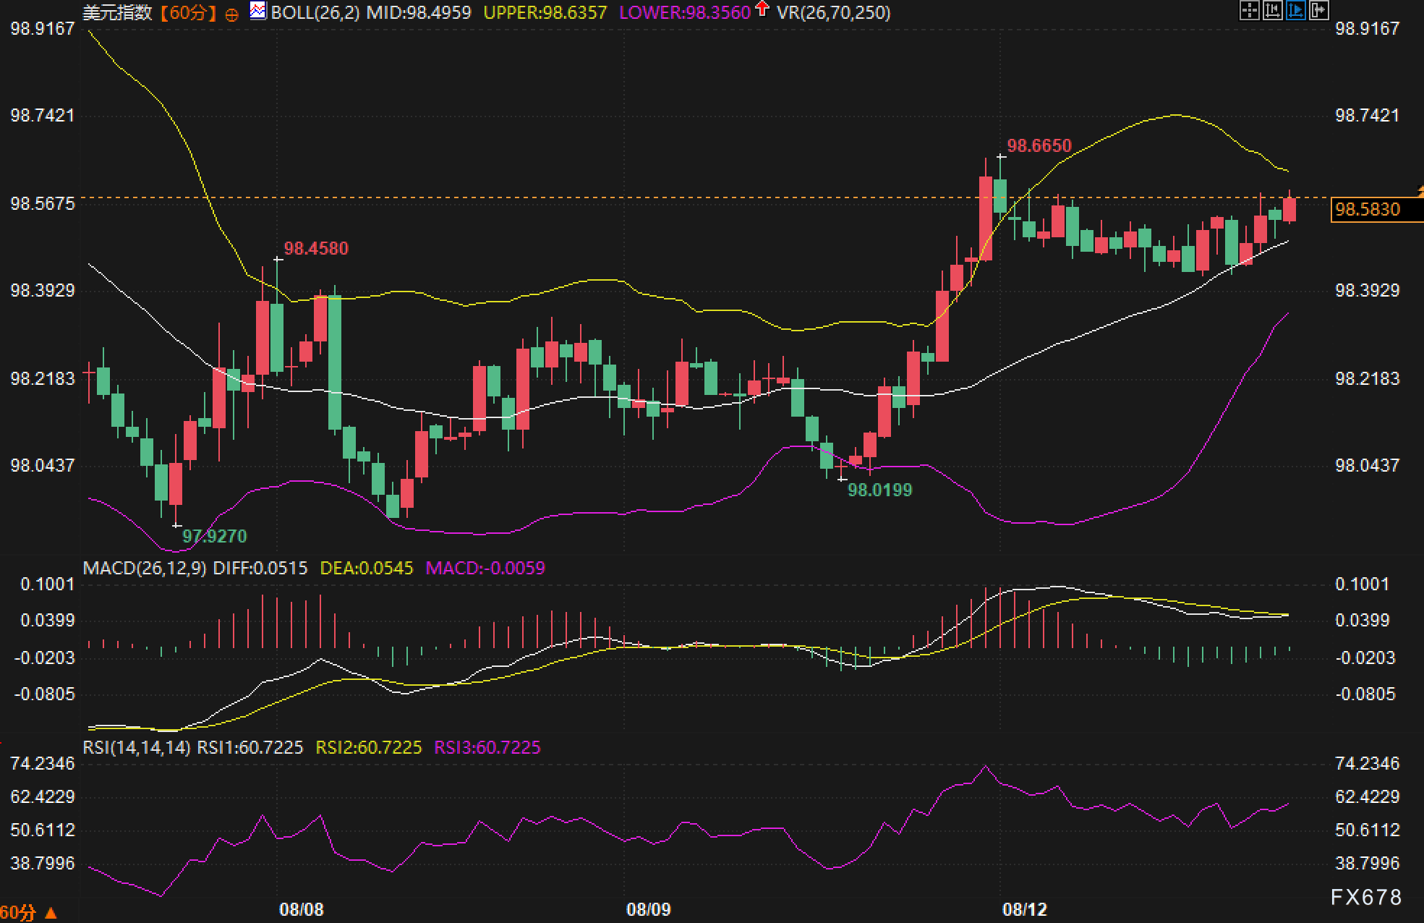This screenshot has height=923, width=1424.
Task: Click the 98.0199 low price marker
Action: pyautogui.click(x=879, y=490)
